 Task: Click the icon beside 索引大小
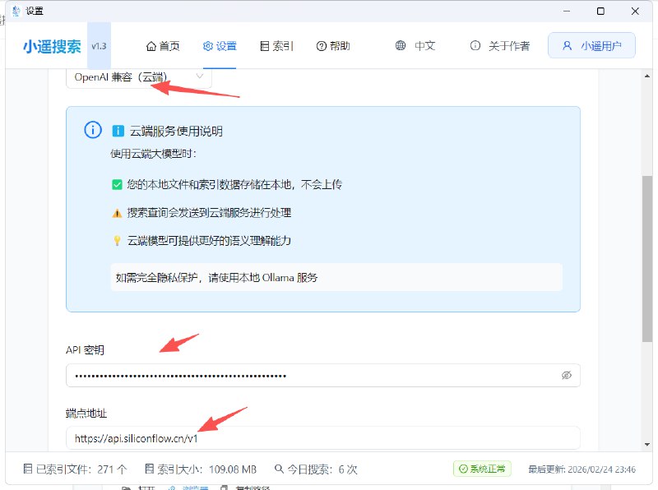point(150,469)
